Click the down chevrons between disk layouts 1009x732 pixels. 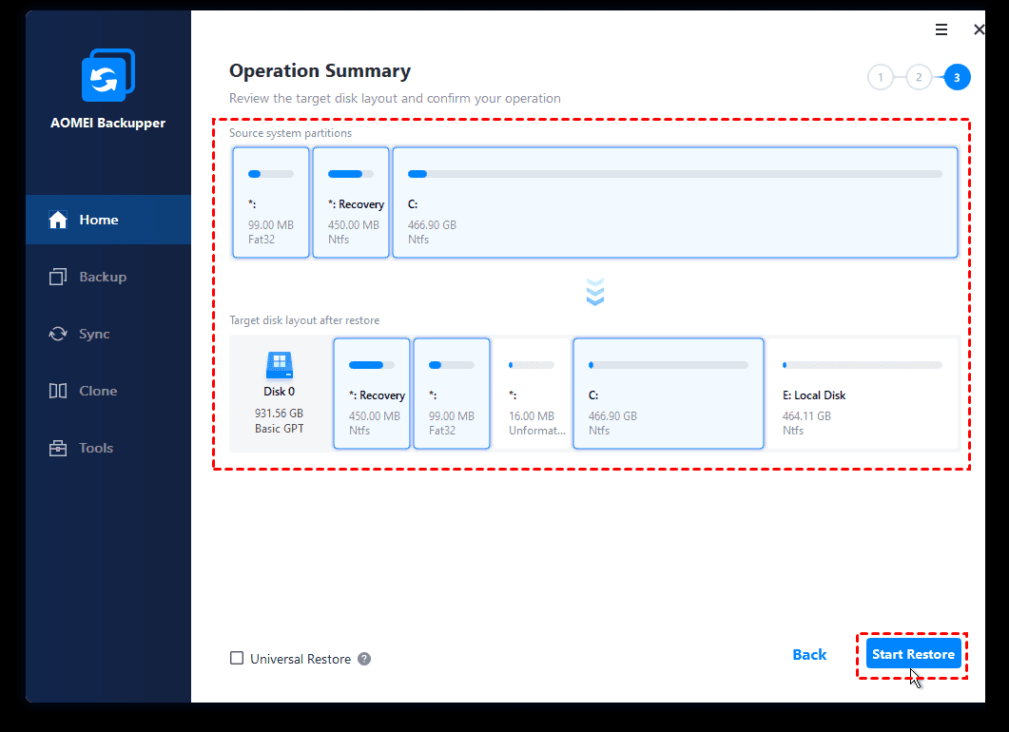(595, 292)
